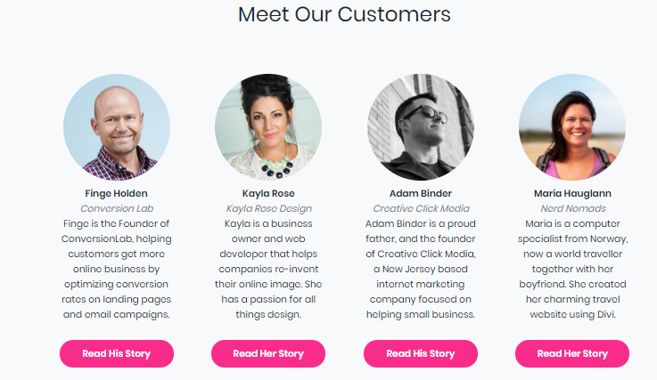Click the Creative Click Media company name
This screenshot has width=657, height=380.
[x=421, y=208]
